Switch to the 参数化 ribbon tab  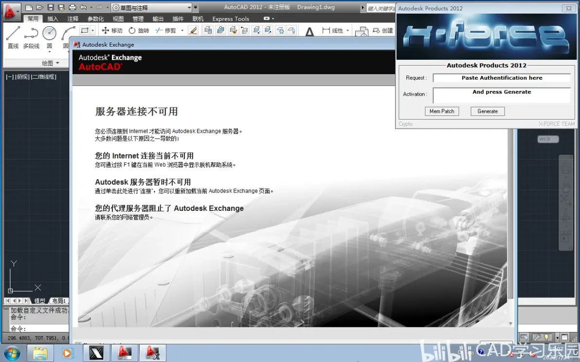point(95,19)
